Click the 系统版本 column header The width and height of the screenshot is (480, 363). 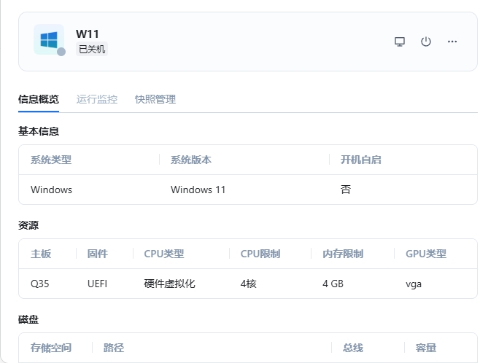tap(191, 160)
